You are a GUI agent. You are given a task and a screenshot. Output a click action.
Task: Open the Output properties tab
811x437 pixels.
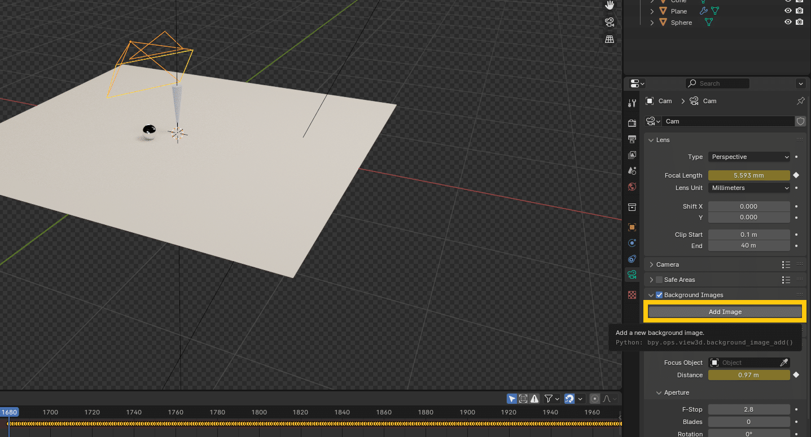pyautogui.click(x=632, y=139)
